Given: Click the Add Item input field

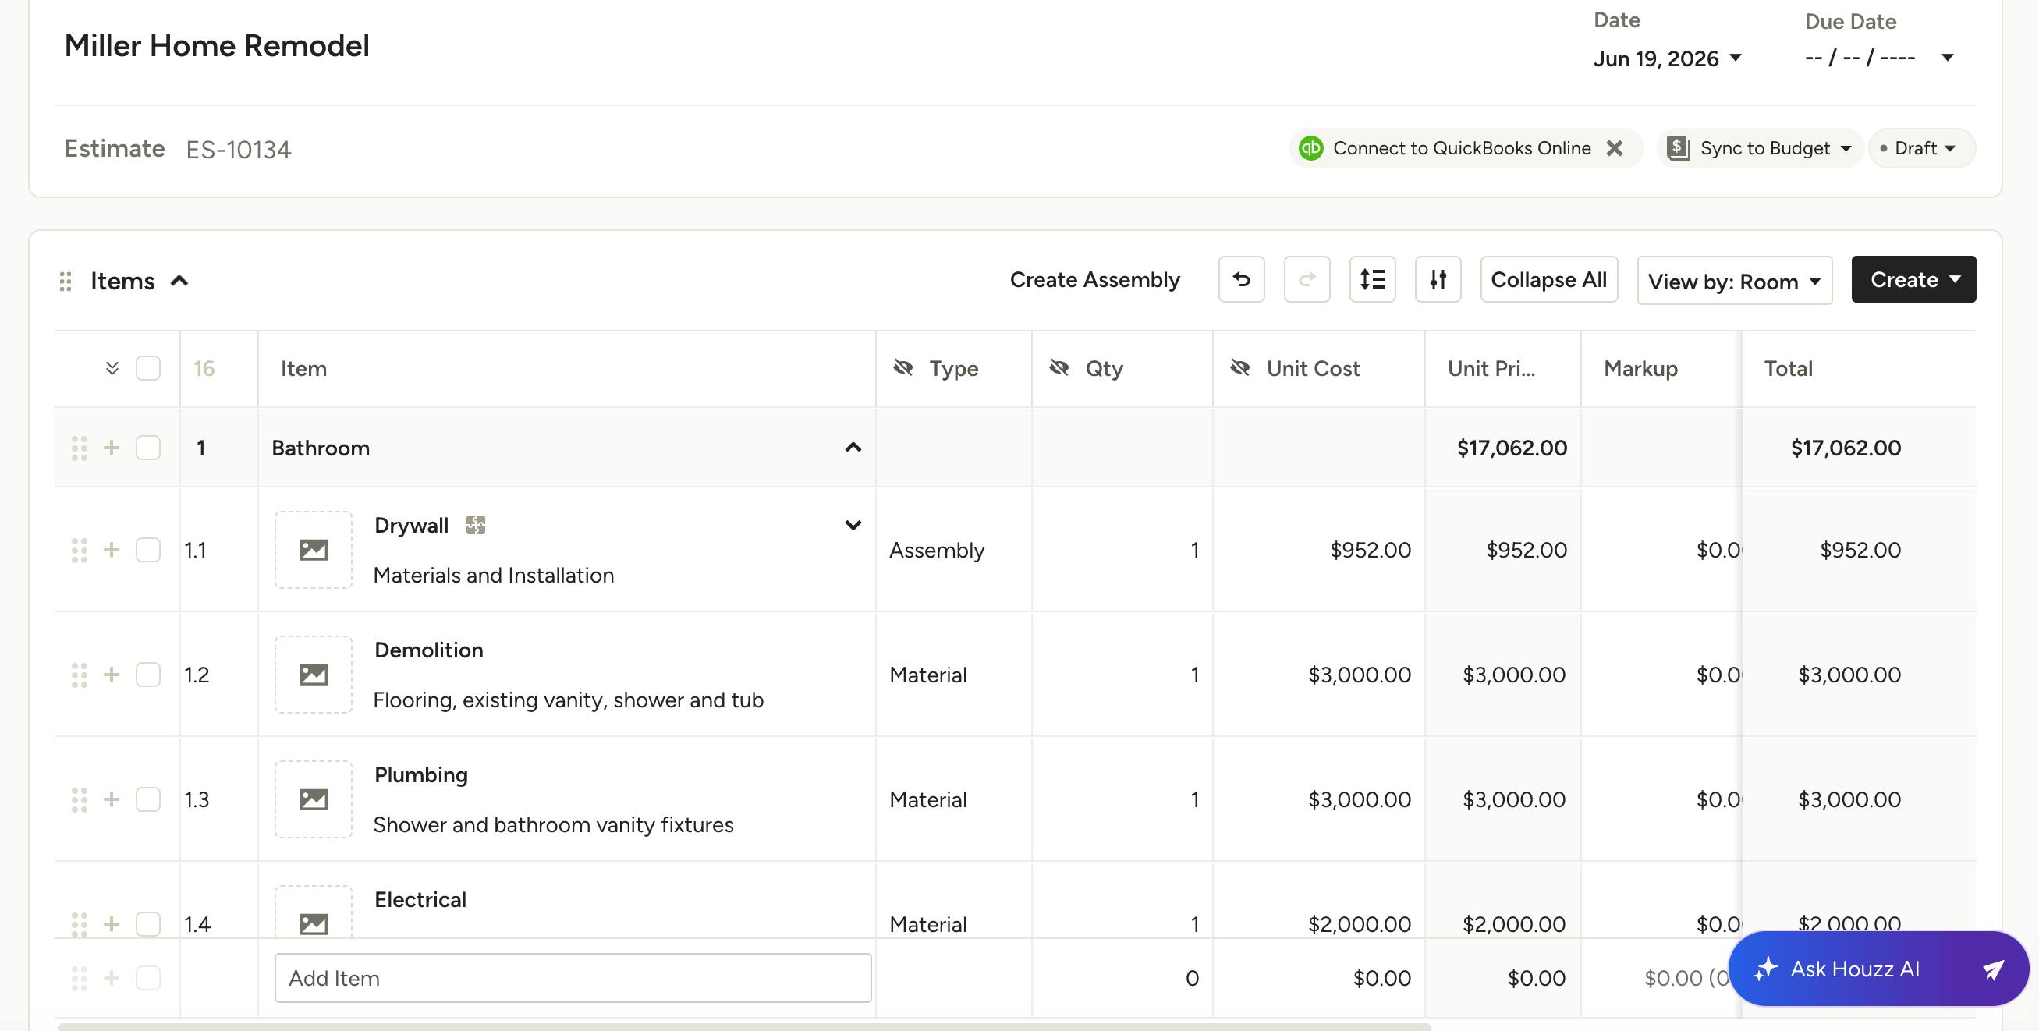Looking at the screenshot, I should click(x=573, y=978).
